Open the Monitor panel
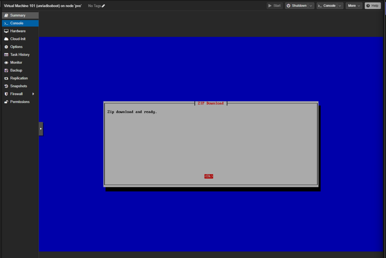 point(20,62)
